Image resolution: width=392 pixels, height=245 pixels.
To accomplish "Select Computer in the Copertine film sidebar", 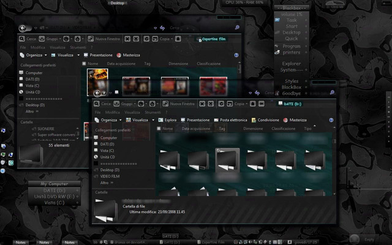I will pos(34,73).
